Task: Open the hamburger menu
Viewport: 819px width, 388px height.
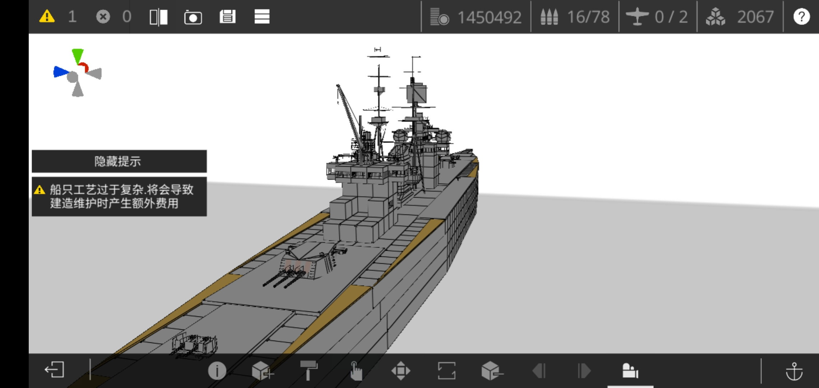Action: click(262, 17)
